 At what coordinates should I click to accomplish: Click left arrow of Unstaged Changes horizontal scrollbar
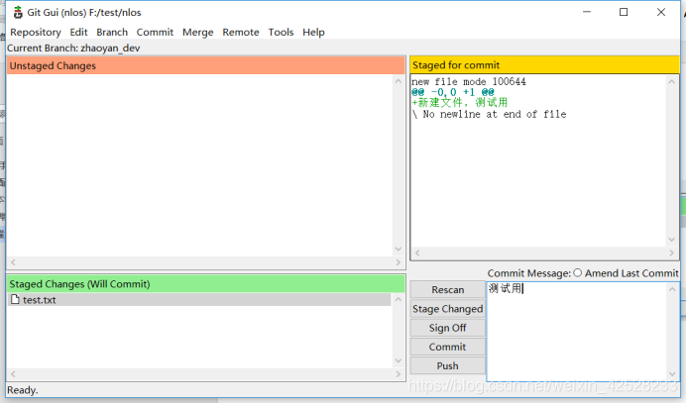point(13,262)
